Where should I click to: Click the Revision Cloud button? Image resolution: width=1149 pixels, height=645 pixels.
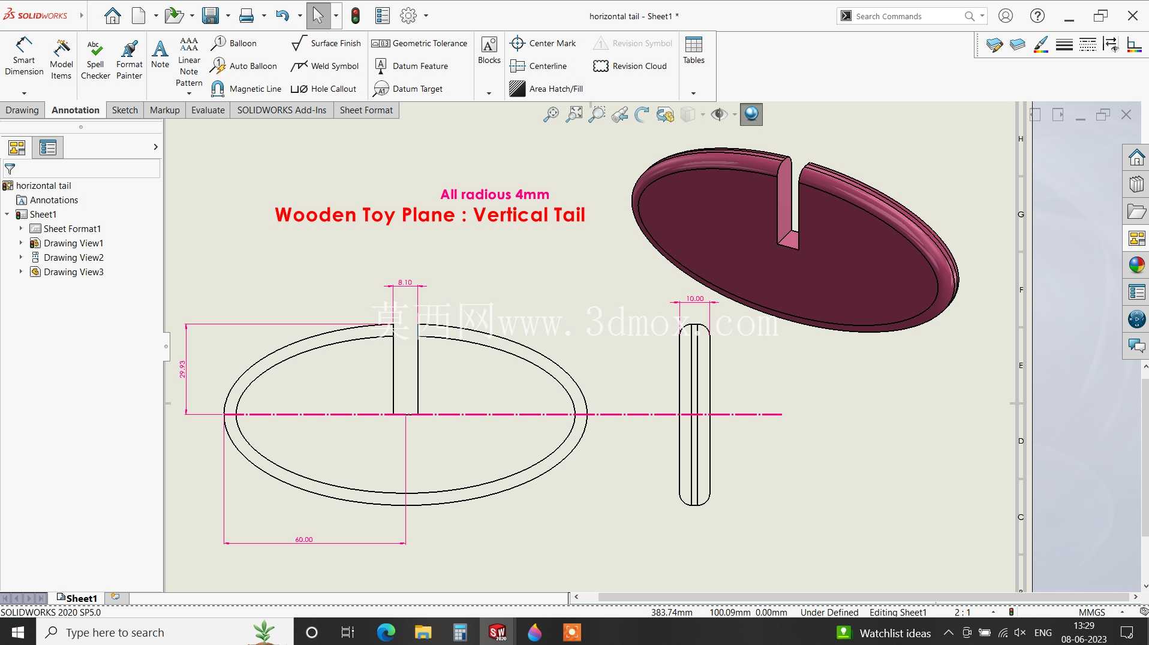[630, 66]
